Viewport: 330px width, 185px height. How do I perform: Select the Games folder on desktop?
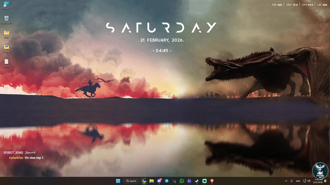click(6, 49)
